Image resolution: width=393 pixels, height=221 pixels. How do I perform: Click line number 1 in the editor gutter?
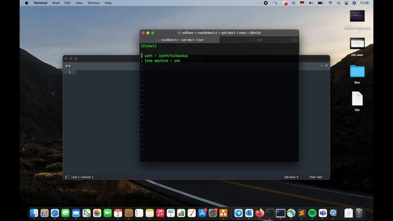(69, 72)
